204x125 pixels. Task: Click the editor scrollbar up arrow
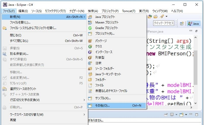pos(195,38)
